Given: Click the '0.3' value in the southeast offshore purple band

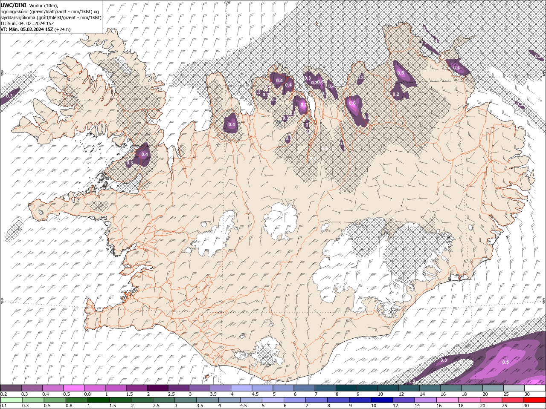Looking at the screenshot, I should coord(444,360).
